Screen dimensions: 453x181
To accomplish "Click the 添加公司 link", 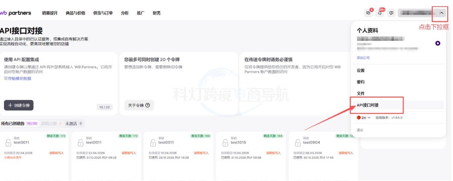I will (x=363, y=58).
